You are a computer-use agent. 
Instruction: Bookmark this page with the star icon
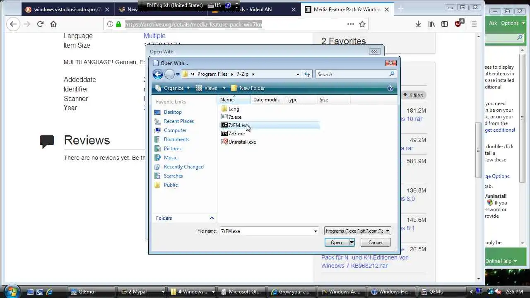click(x=362, y=24)
